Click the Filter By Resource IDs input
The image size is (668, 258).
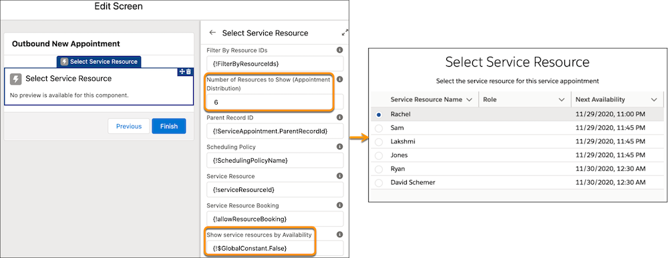[275, 64]
